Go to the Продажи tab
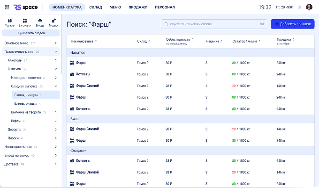Viewport: 319px width, 188px height. (138, 7)
